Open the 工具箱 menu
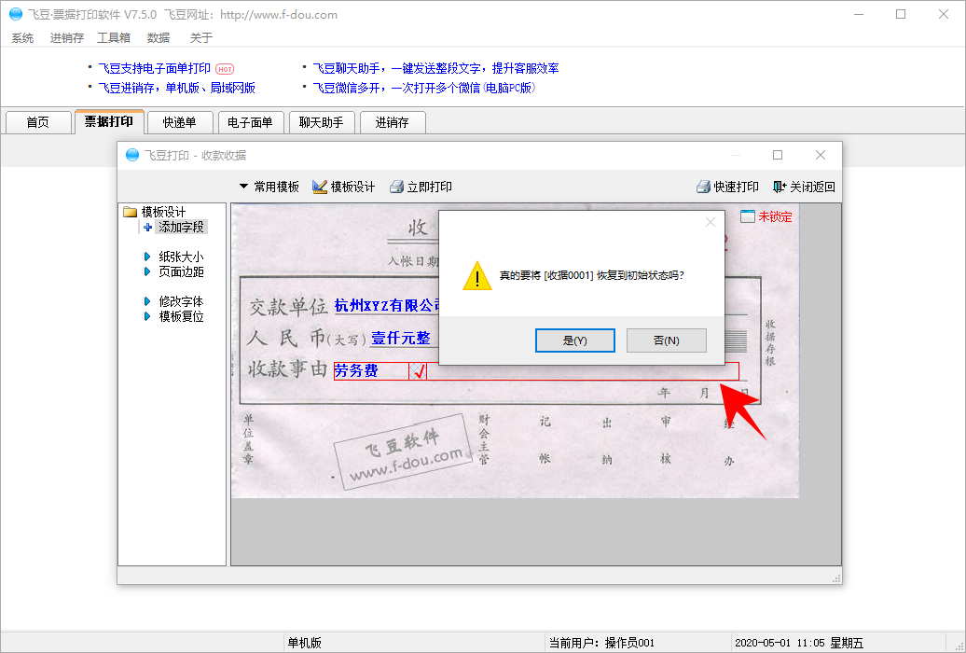Image resolution: width=966 pixels, height=653 pixels. tap(114, 38)
